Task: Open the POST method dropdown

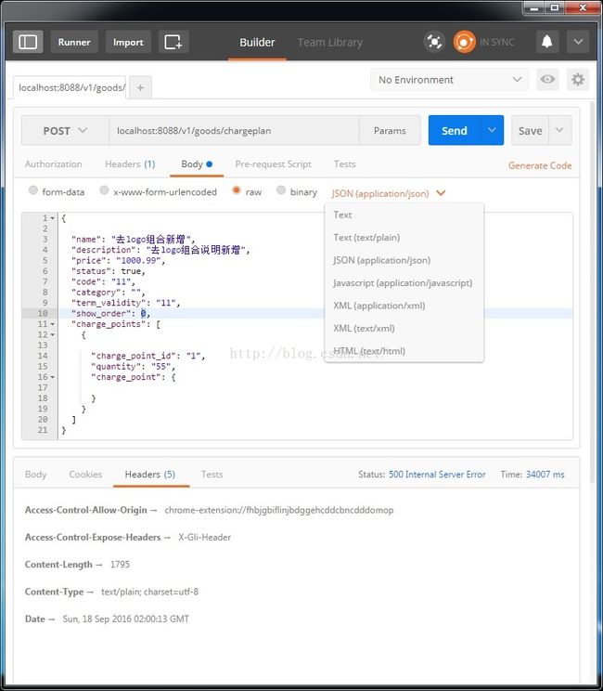Action: 65,131
